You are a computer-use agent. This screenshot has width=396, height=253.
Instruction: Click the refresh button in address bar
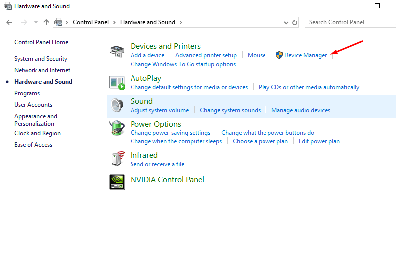tap(295, 22)
